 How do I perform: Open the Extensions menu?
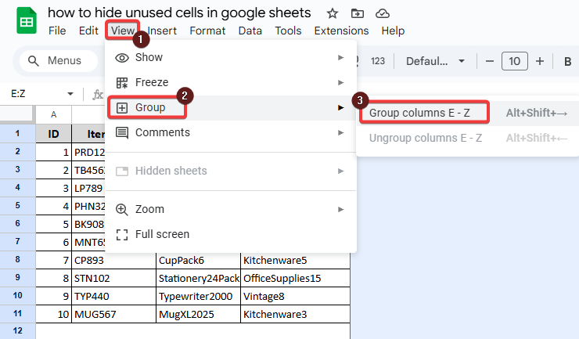[341, 31]
